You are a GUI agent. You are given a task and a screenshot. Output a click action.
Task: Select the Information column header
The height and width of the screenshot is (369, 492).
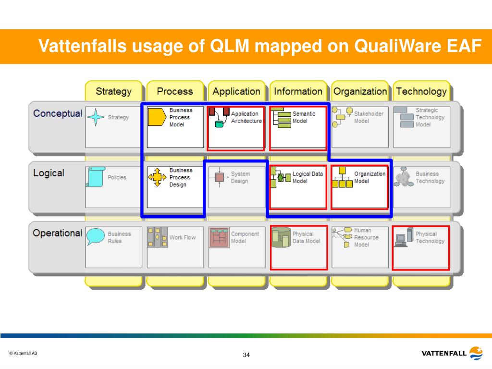(298, 91)
